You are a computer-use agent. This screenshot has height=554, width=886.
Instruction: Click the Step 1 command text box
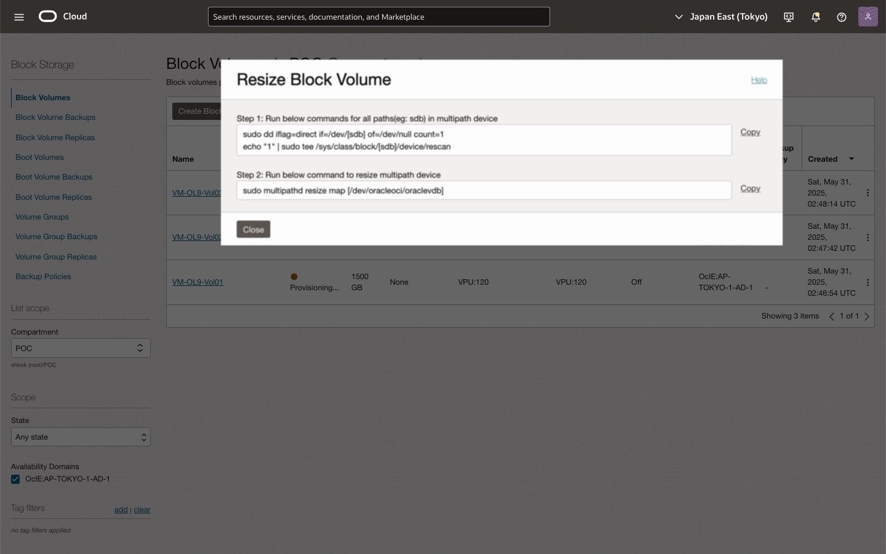coord(484,140)
